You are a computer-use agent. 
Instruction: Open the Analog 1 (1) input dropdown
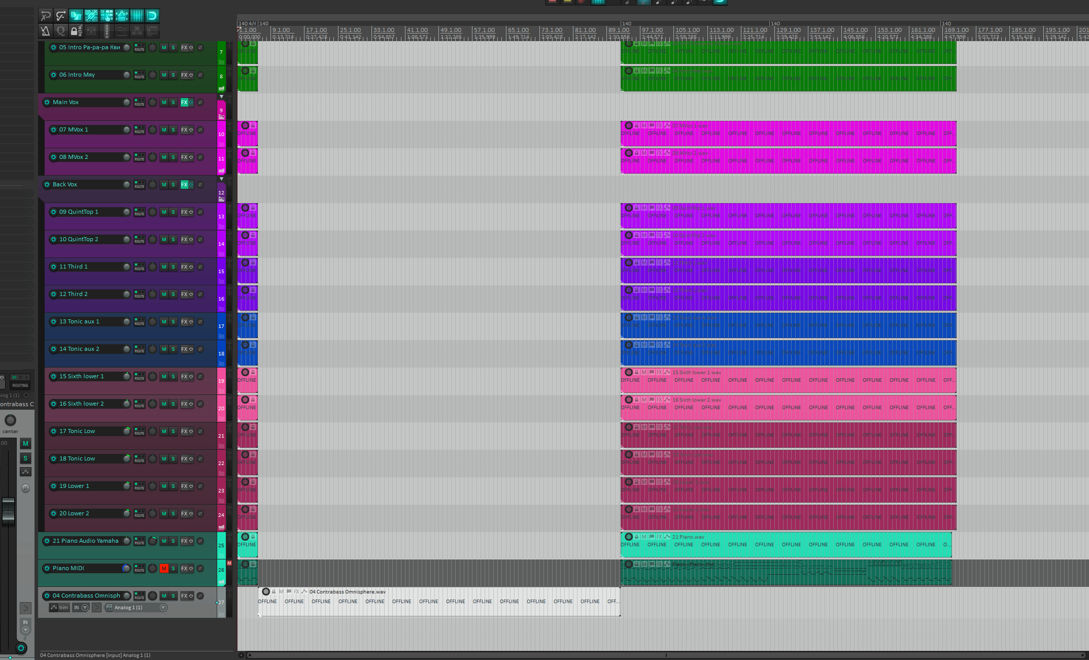click(163, 608)
